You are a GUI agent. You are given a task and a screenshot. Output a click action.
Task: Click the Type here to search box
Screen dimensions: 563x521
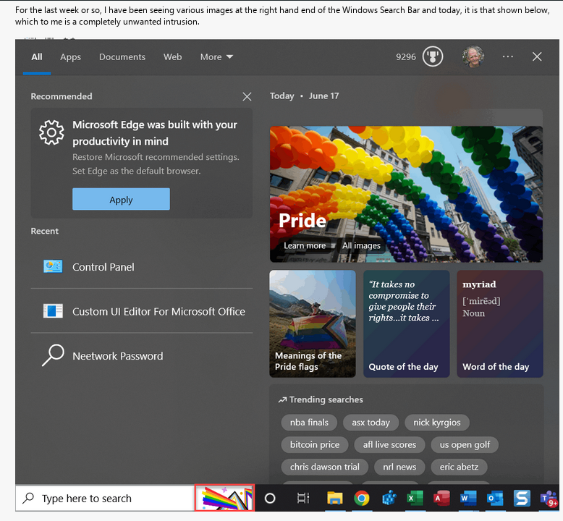(x=105, y=499)
